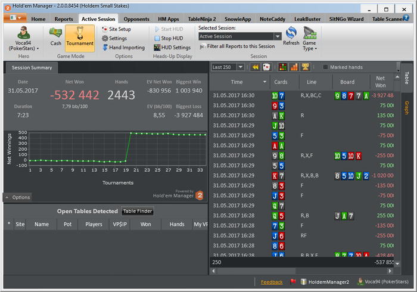Switch to the Opponents tab
The image size is (417, 292).
(136, 19)
